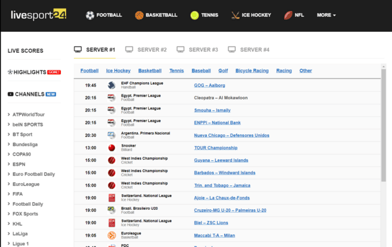
Task: Click the Server #3 monitor icon
Action: (x=180, y=50)
